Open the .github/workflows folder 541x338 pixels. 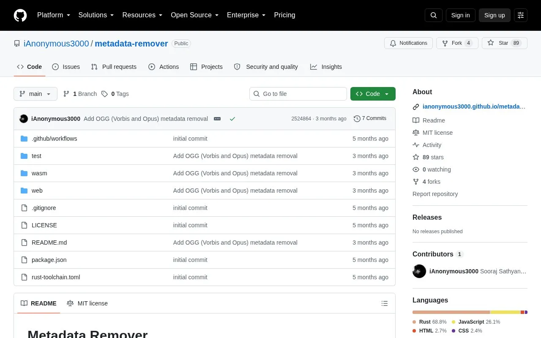[x=54, y=139]
